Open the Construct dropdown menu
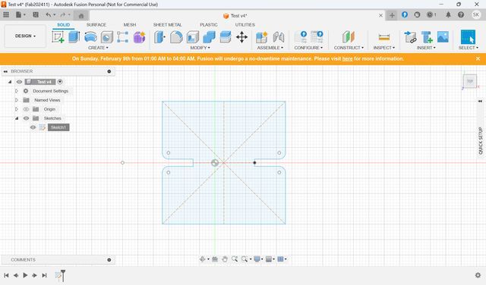 point(349,48)
